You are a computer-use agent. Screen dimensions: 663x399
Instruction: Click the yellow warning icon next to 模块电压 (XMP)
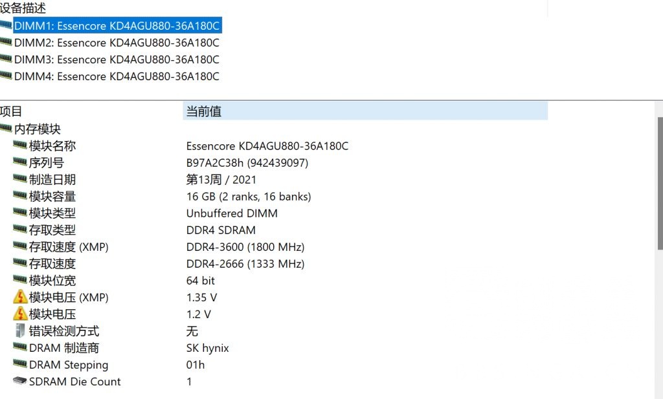[x=19, y=297]
